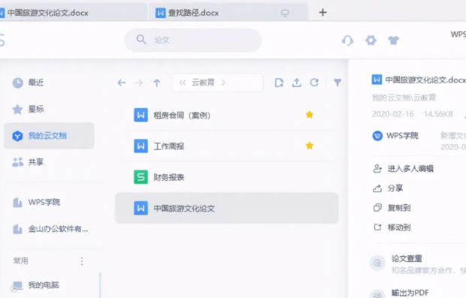The height and width of the screenshot is (298, 466).
Task: Click the 工作周报 W file icon
Action: (x=141, y=146)
